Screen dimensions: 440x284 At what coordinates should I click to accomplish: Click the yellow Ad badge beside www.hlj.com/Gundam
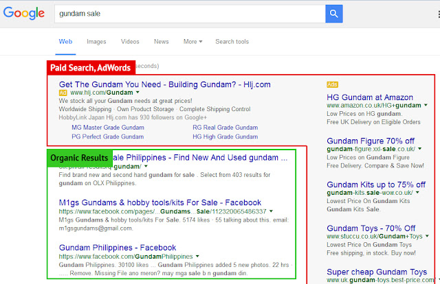[63, 93]
